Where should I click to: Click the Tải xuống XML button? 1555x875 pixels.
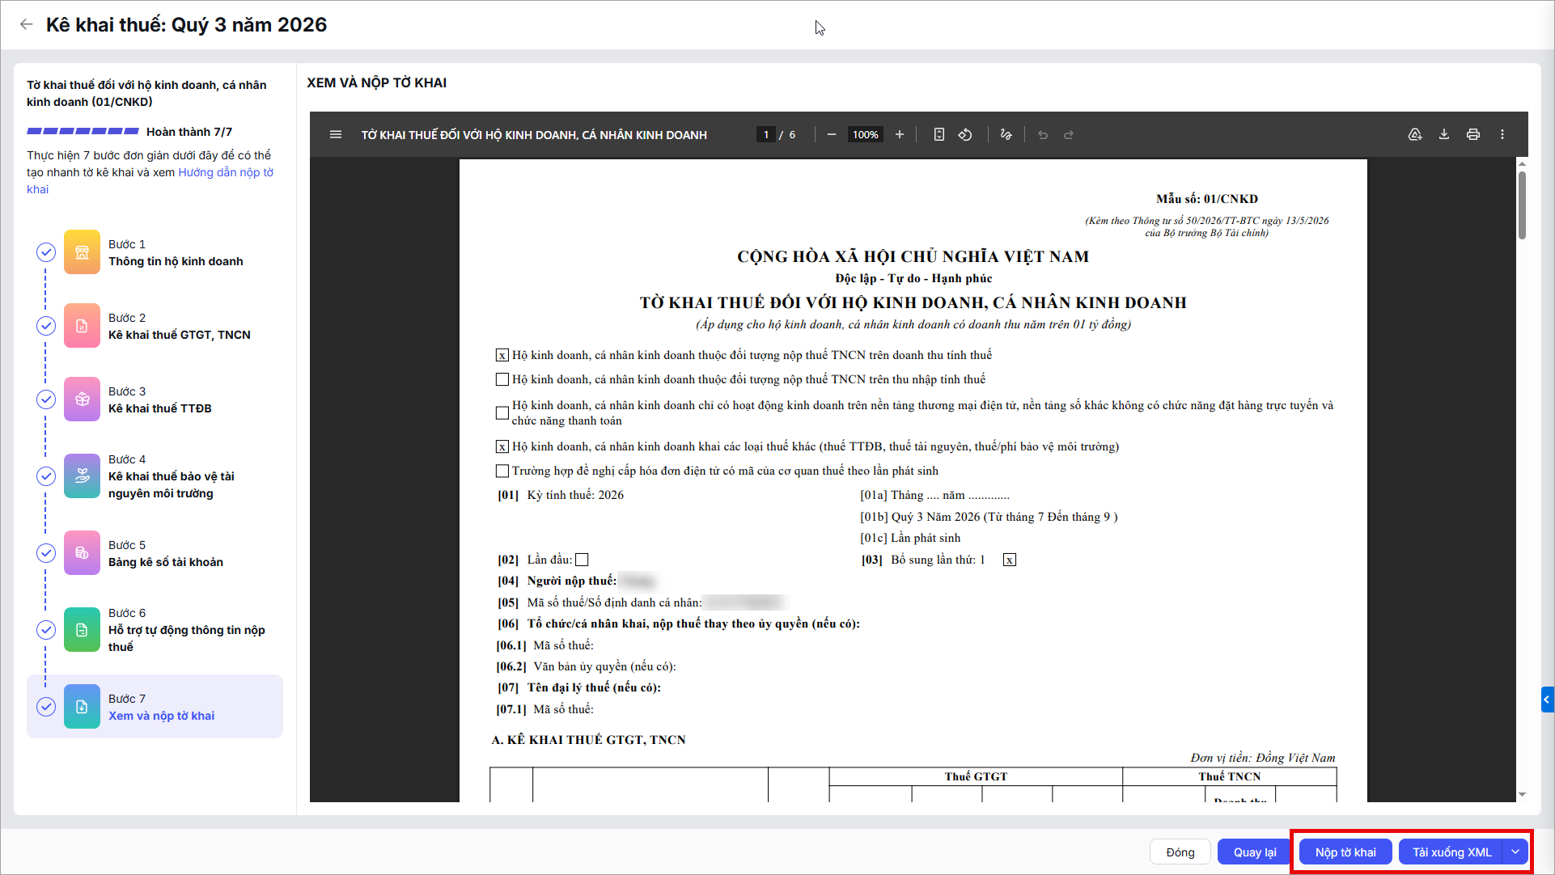1451,852
